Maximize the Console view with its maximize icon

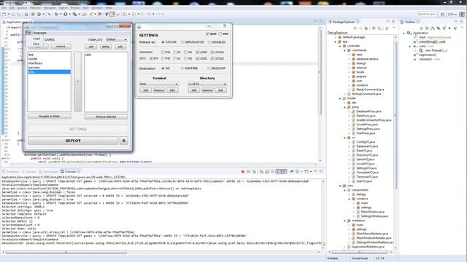coord(321,172)
